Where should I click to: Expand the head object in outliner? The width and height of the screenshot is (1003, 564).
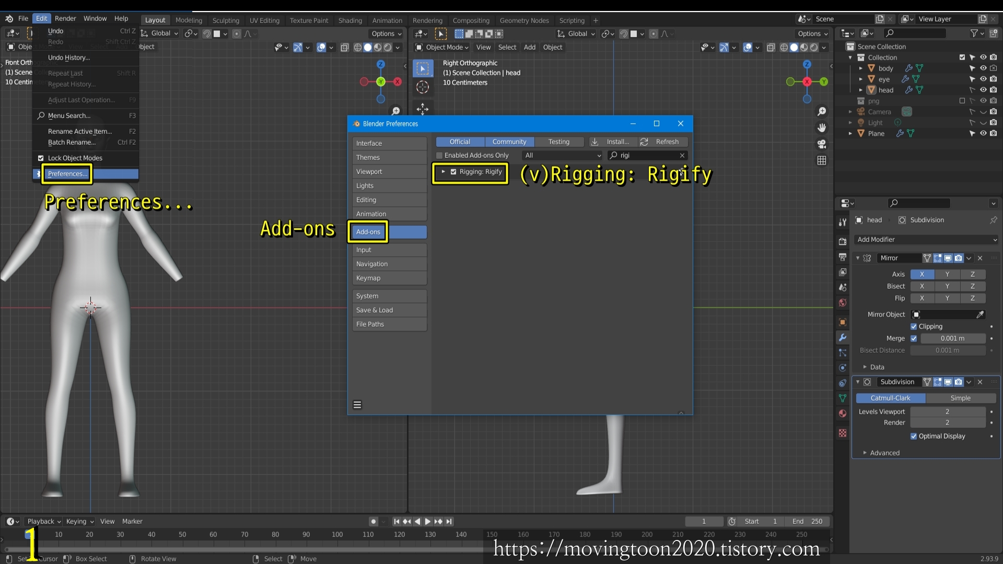[x=860, y=90]
